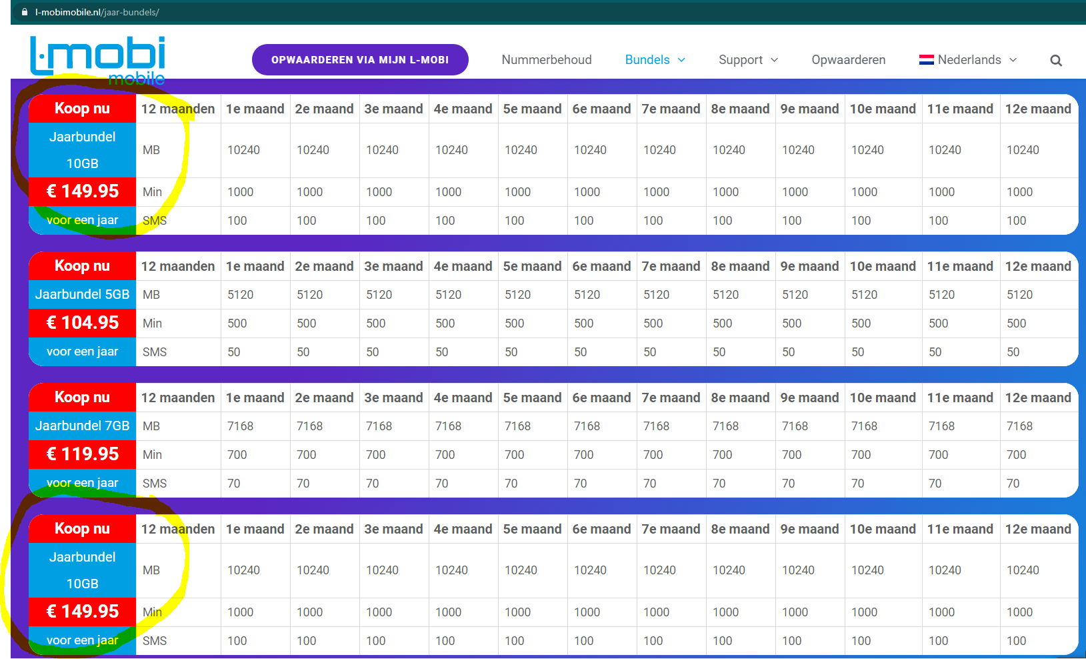Screen dimensions: 1086x659
Task: Select 7168 under 9e maand
Action: [795, 426]
